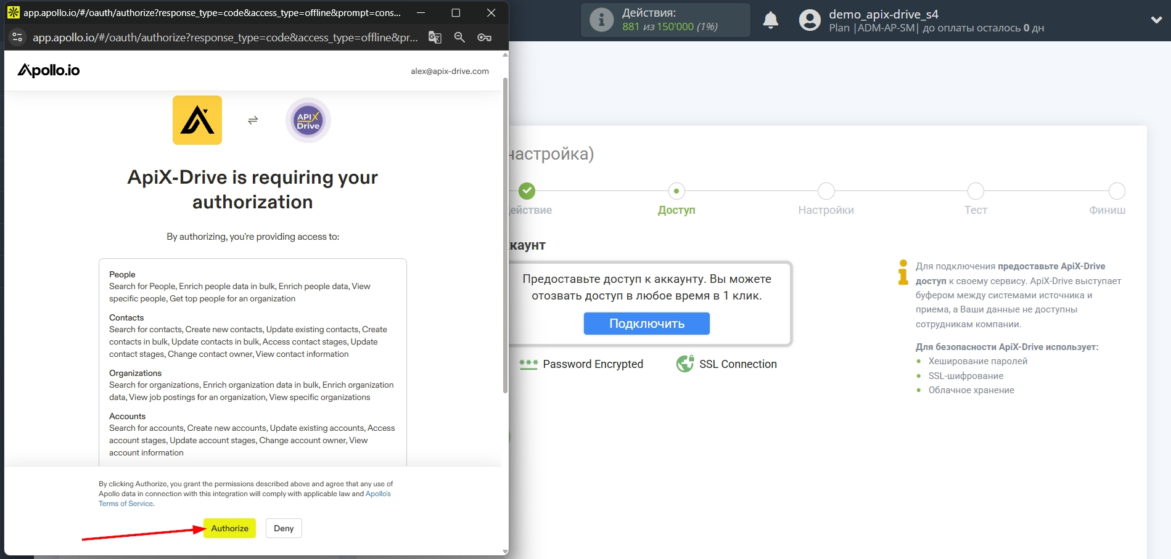
Task: Click the completed green checkmark step icon
Action: (x=527, y=191)
